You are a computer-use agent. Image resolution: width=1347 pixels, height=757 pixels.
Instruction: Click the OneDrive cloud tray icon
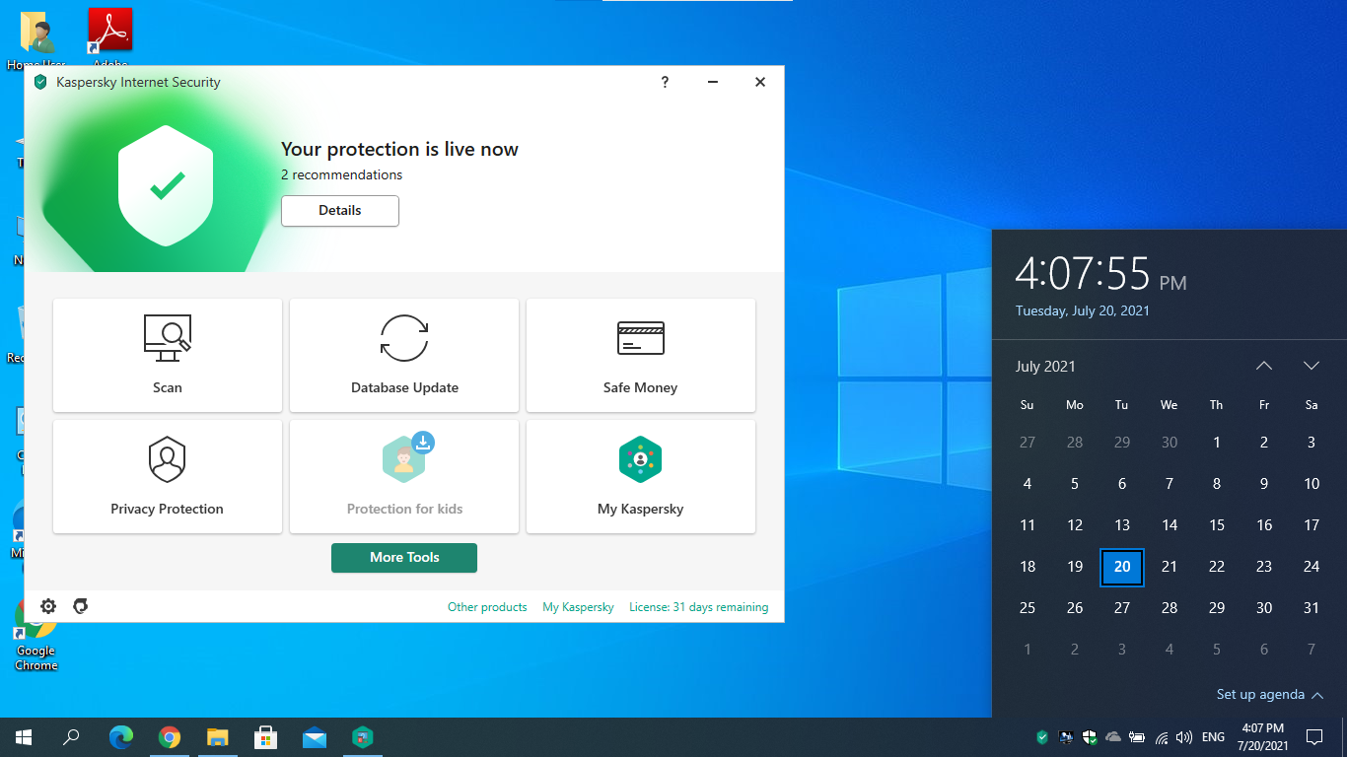click(1113, 737)
